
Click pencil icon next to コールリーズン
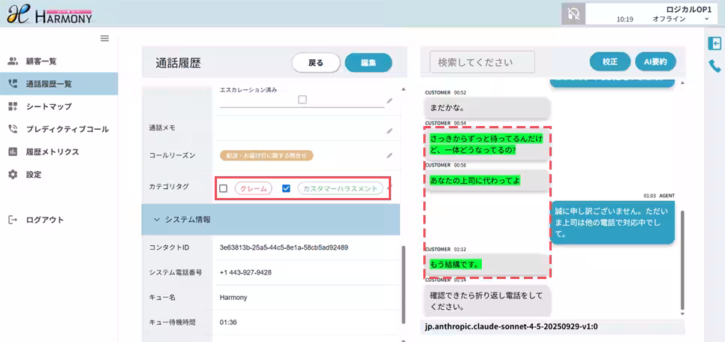click(x=390, y=156)
